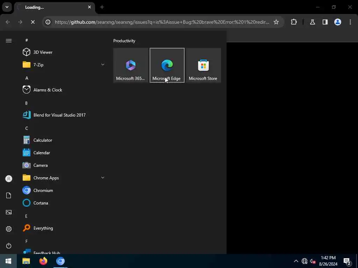View site information icon in address bar
Viewport: 358px width, 268px height.
[48, 22]
